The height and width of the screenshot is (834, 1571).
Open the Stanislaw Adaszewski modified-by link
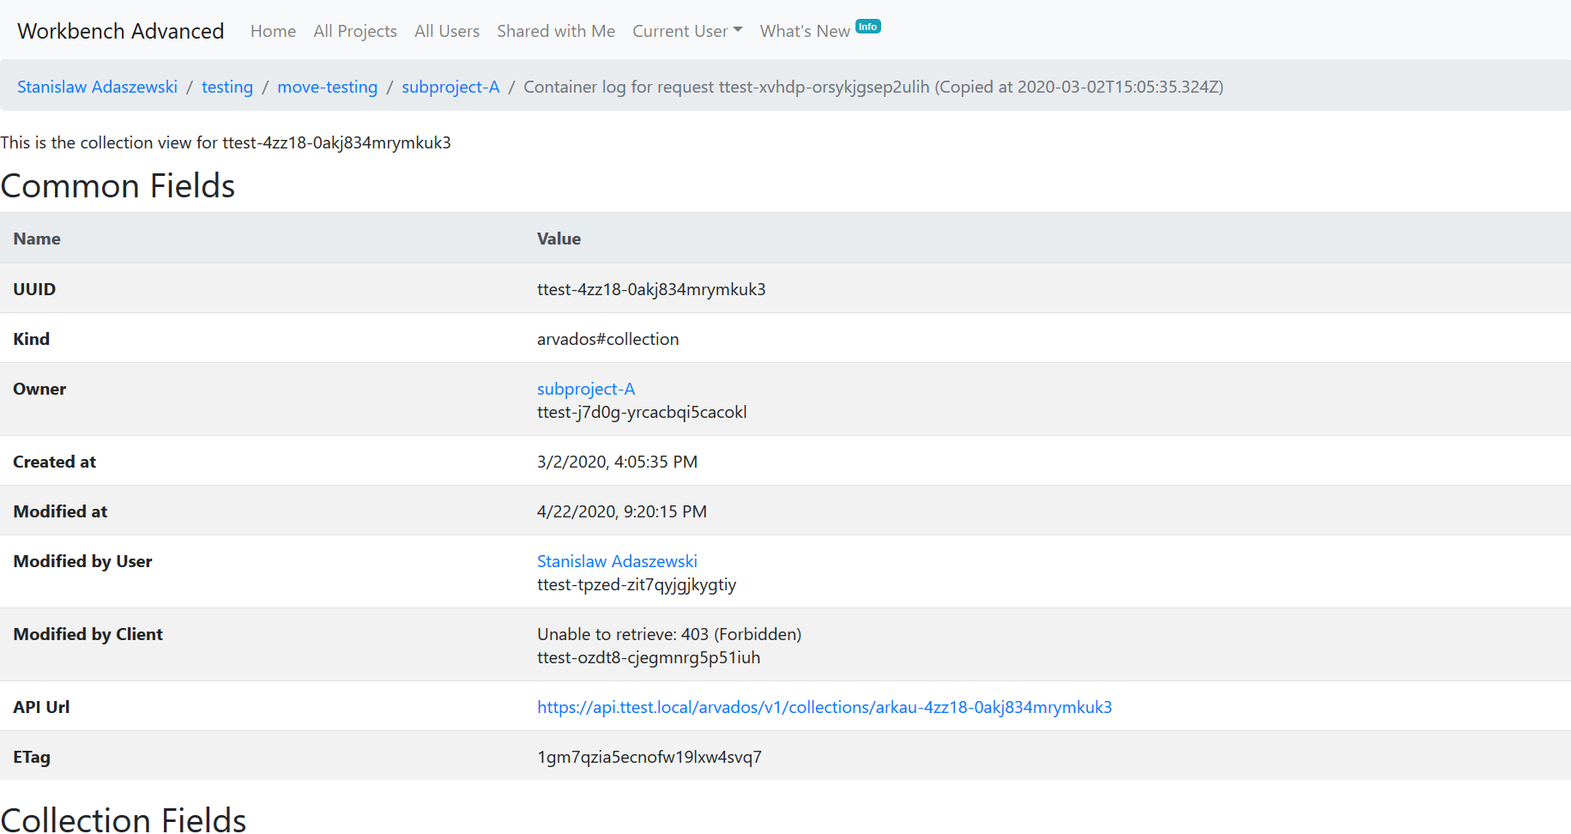point(617,561)
